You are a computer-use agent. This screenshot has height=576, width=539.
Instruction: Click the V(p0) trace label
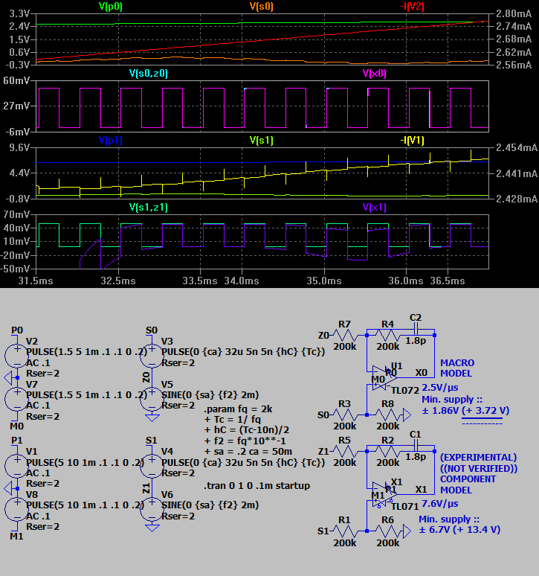coord(113,6)
